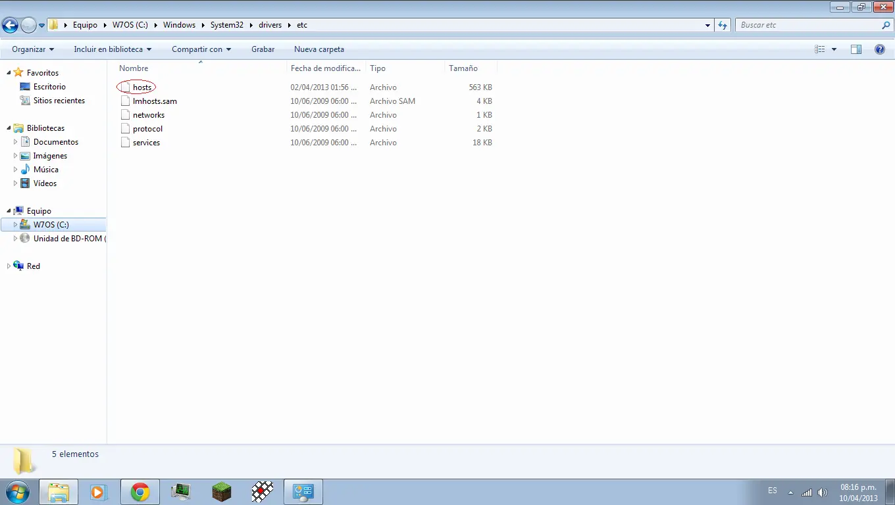This screenshot has height=505, width=895.
Task: Open the Compartir con menu
Action: click(201, 49)
